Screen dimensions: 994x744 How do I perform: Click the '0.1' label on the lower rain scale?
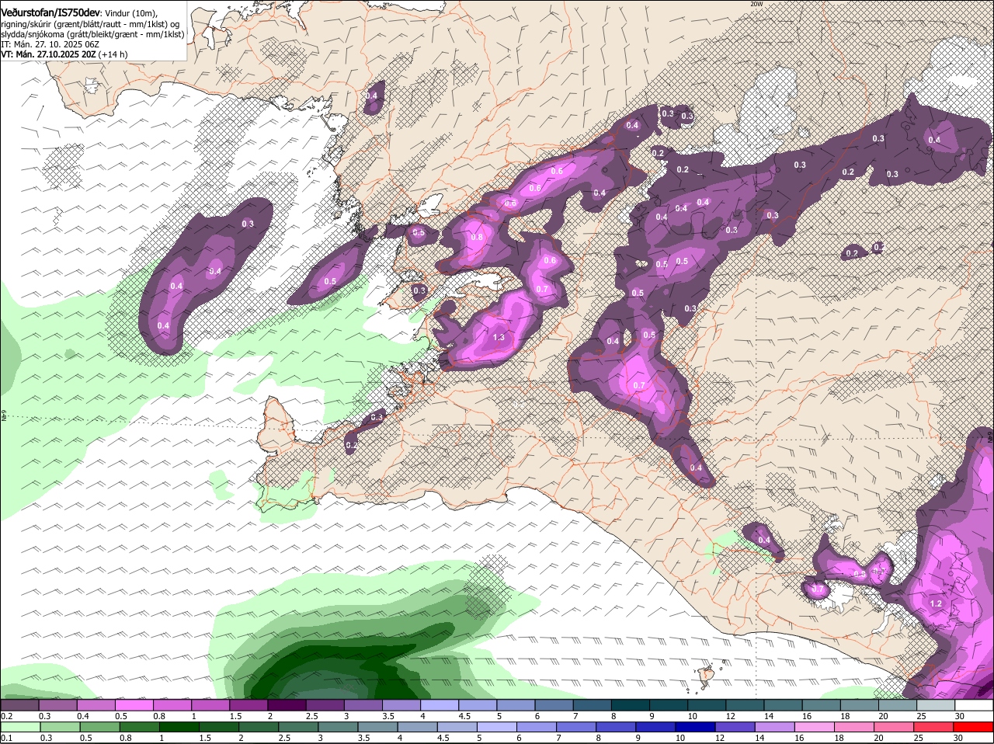point(6,738)
